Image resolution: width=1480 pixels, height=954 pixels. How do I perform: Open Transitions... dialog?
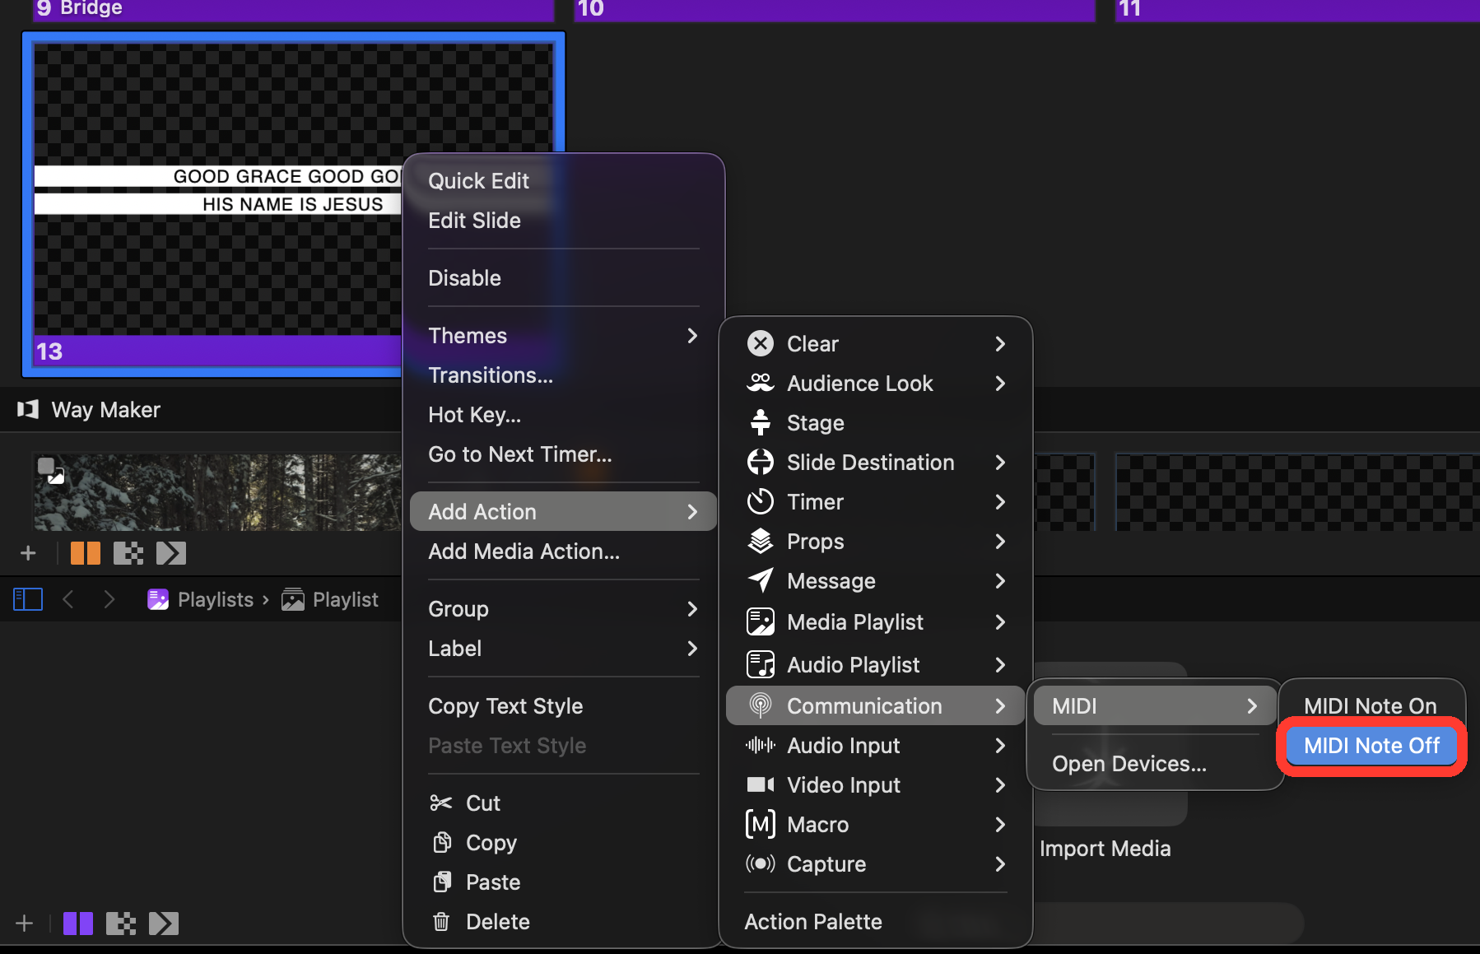click(491, 375)
